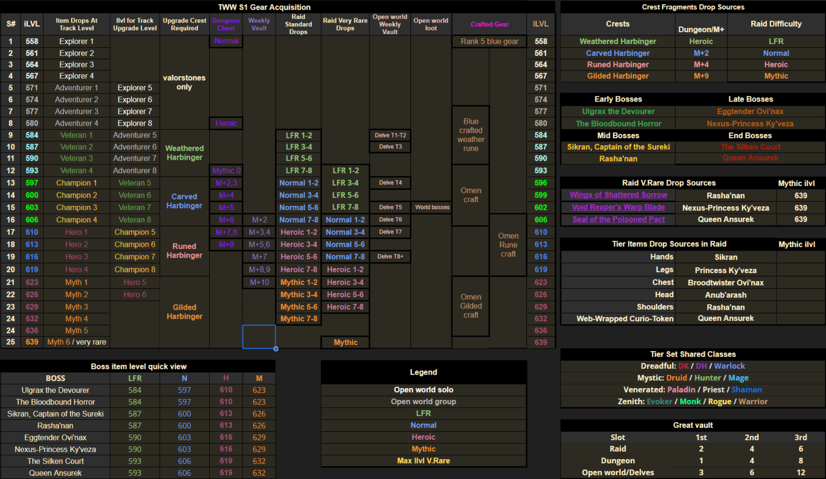
Task: Select the Myth 6 / very rare cell
Action: coord(76,342)
